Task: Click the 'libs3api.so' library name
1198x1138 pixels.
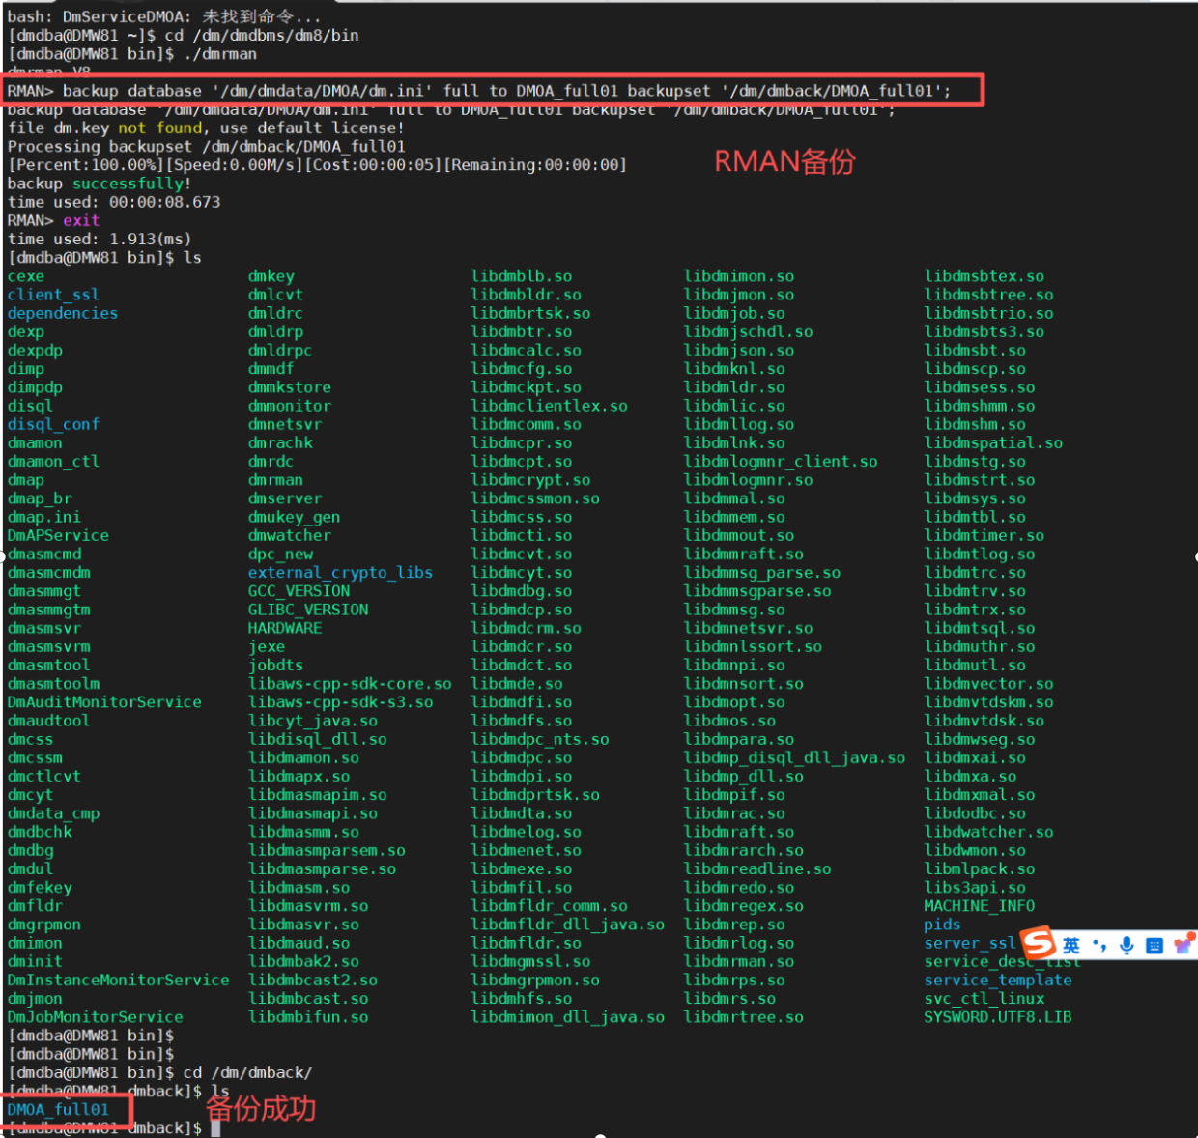Action: click(975, 887)
